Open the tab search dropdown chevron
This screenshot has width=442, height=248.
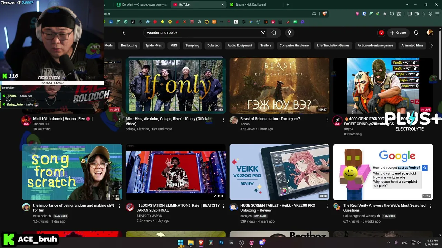coord(407,4)
